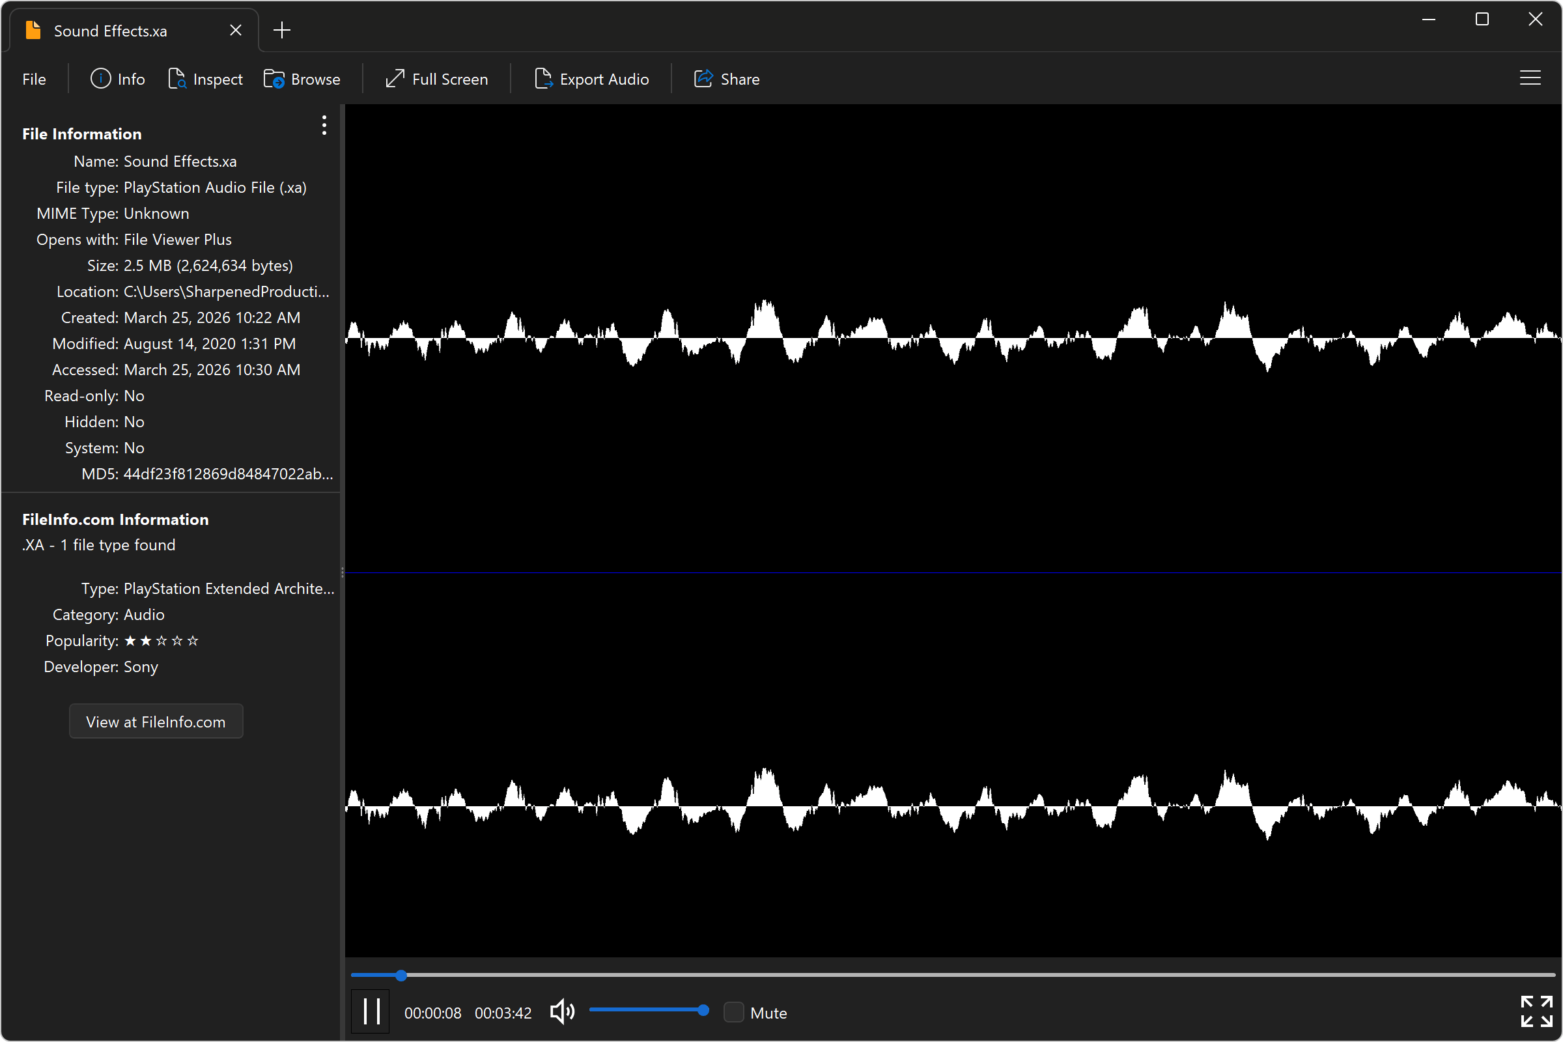Open File Information options three-dot menu
This screenshot has height=1042, width=1563.
[324, 125]
